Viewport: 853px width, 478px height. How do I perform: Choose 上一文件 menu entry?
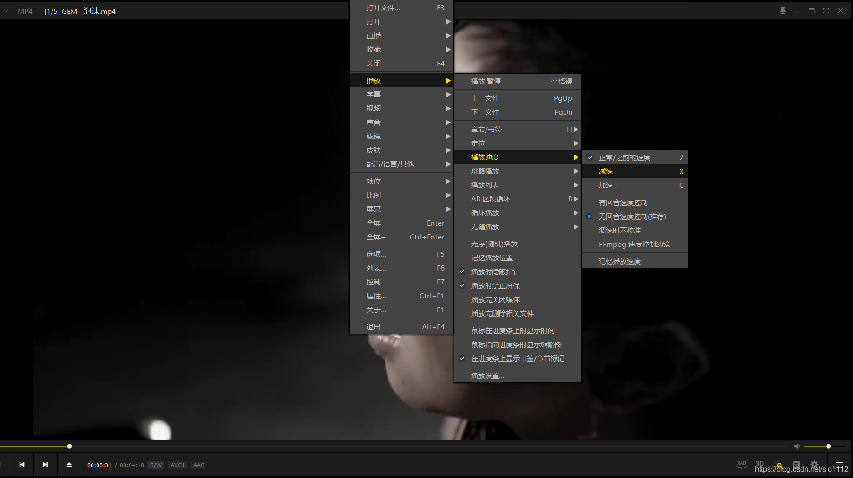point(518,98)
